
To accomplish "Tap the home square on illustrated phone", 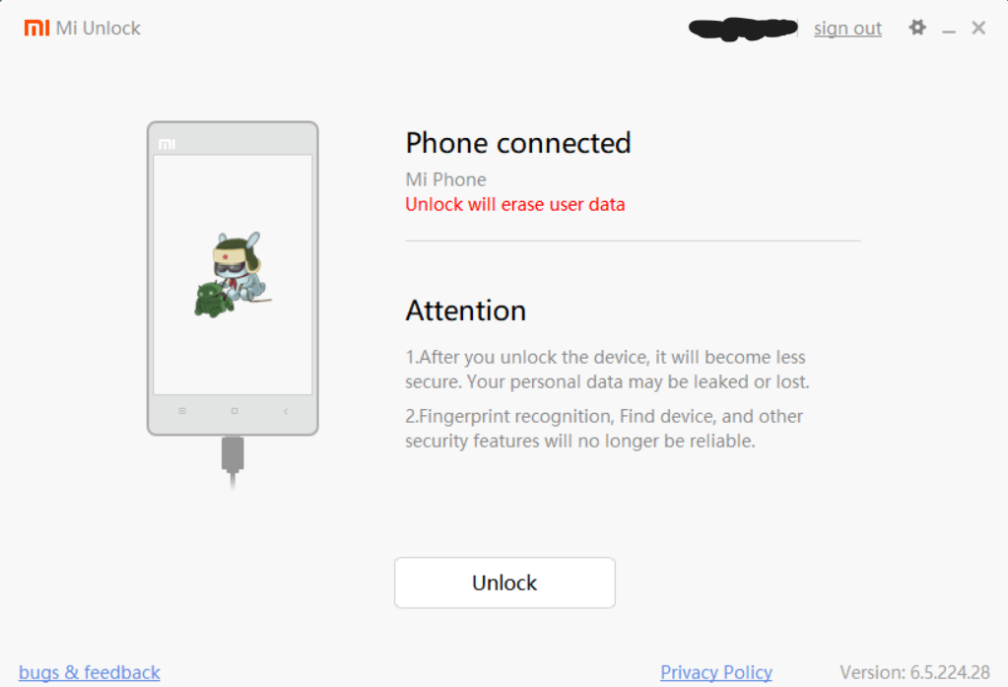I will pyautogui.click(x=235, y=411).
